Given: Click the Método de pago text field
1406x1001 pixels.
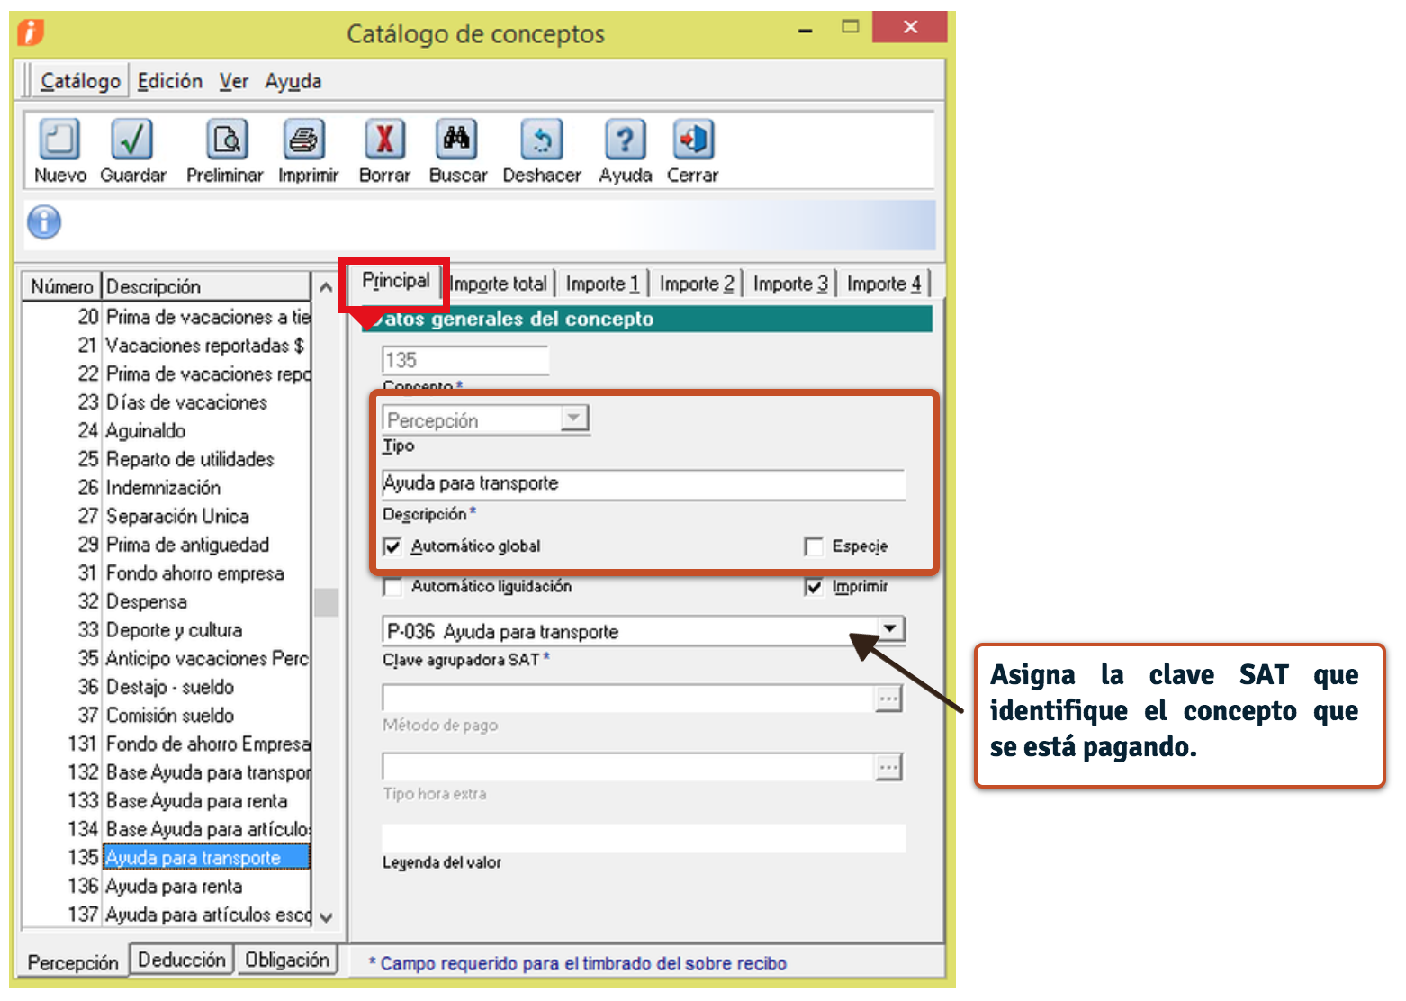Looking at the screenshot, I should coord(628,699).
